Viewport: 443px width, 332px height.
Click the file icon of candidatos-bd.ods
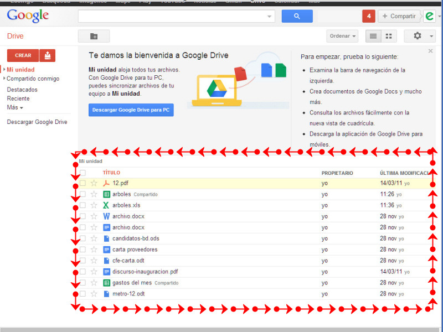[106, 238]
